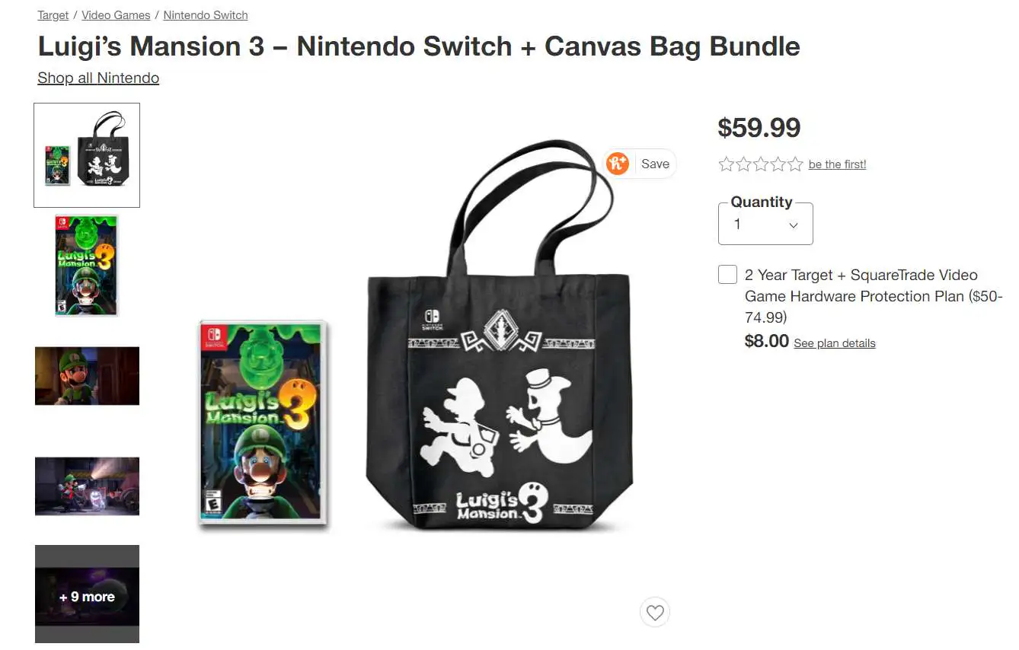
Task: Show the '+ 9 more' images
Action: click(87, 596)
